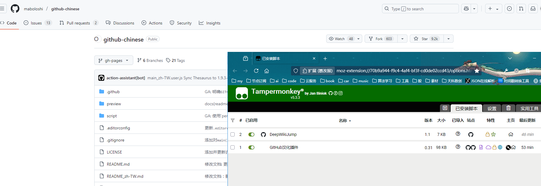Click the globe feature icon for GitHub汉化插件
This screenshot has width=541, height=186.
click(500, 147)
